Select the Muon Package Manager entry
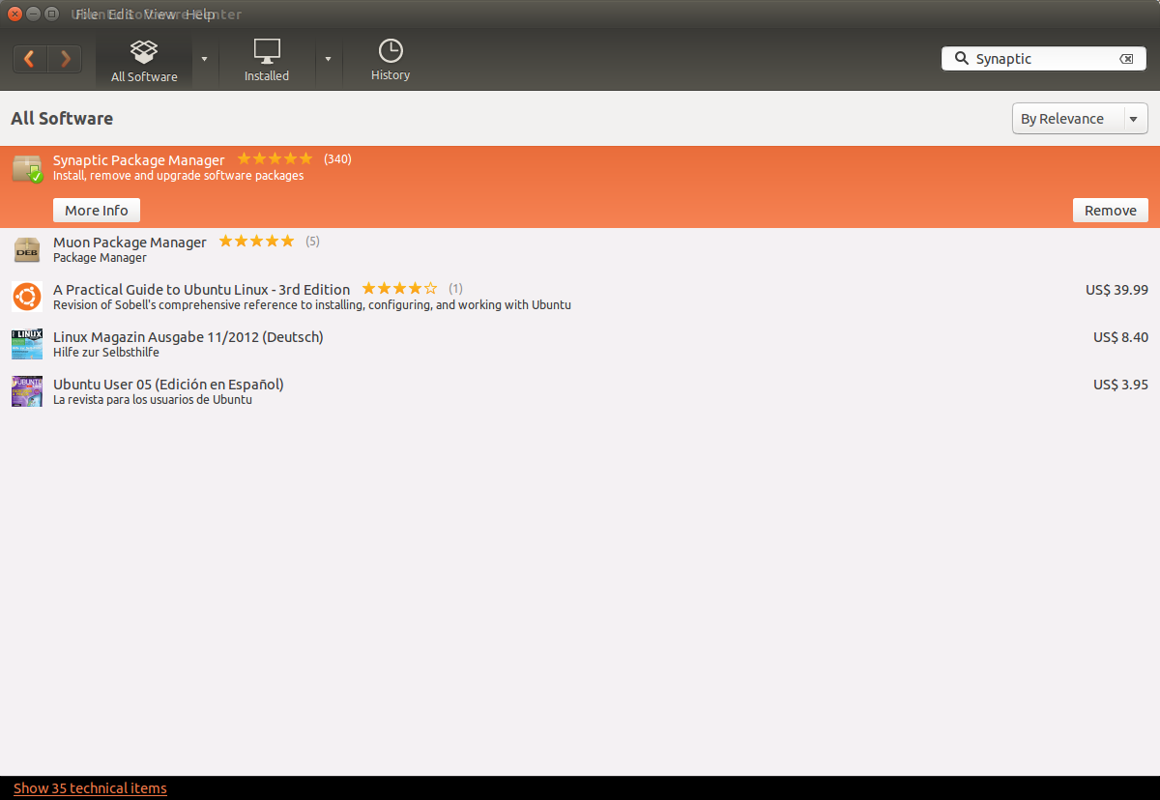This screenshot has width=1160, height=800. point(580,249)
